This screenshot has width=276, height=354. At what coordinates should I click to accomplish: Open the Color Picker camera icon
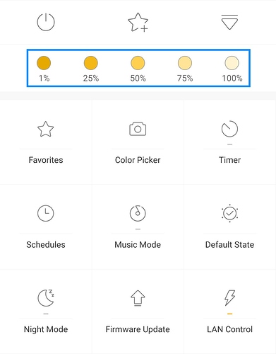click(138, 129)
